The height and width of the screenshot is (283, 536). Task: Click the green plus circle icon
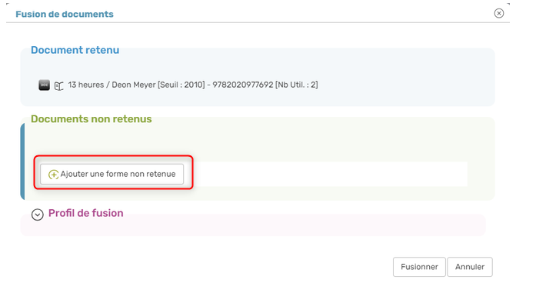click(x=53, y=175)
